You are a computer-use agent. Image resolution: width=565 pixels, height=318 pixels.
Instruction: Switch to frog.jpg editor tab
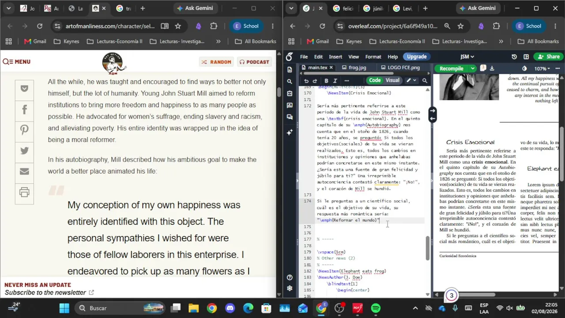[357, 68]
